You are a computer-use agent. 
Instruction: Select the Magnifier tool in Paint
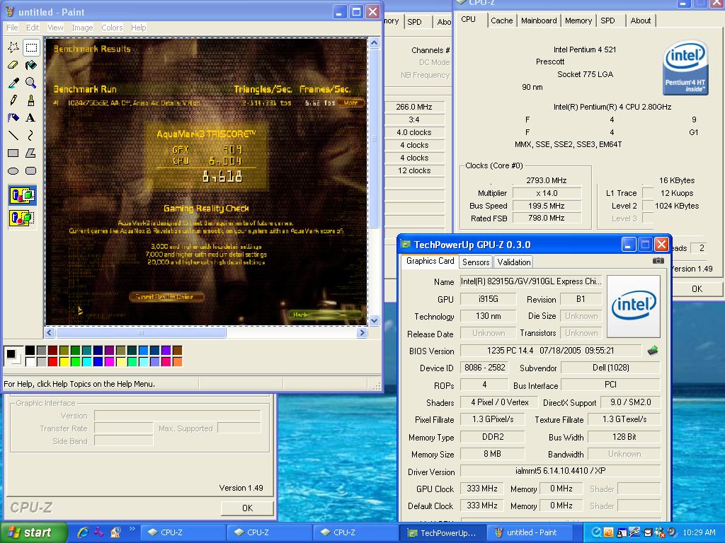[x=31, y=83]
